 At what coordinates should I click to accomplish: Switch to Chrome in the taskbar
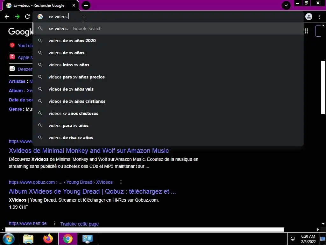pos(68,239)
